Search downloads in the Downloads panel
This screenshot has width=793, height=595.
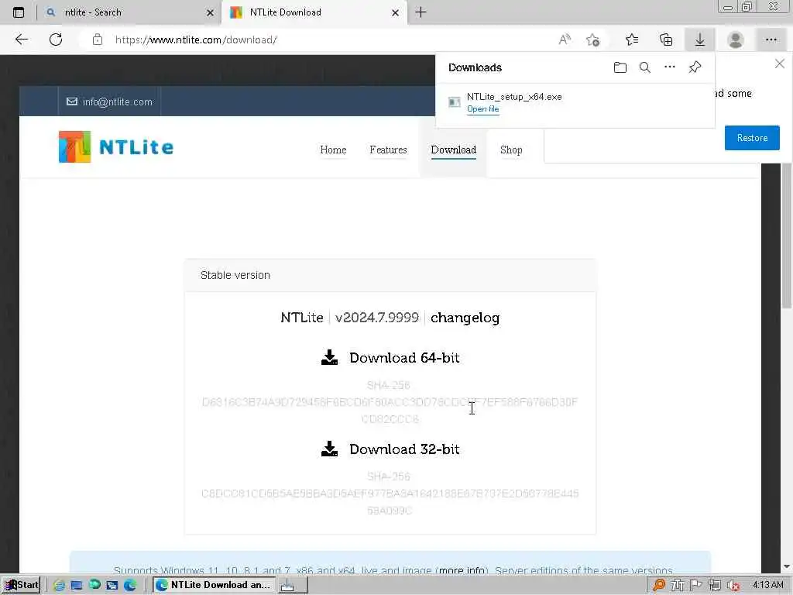(645, 67)
